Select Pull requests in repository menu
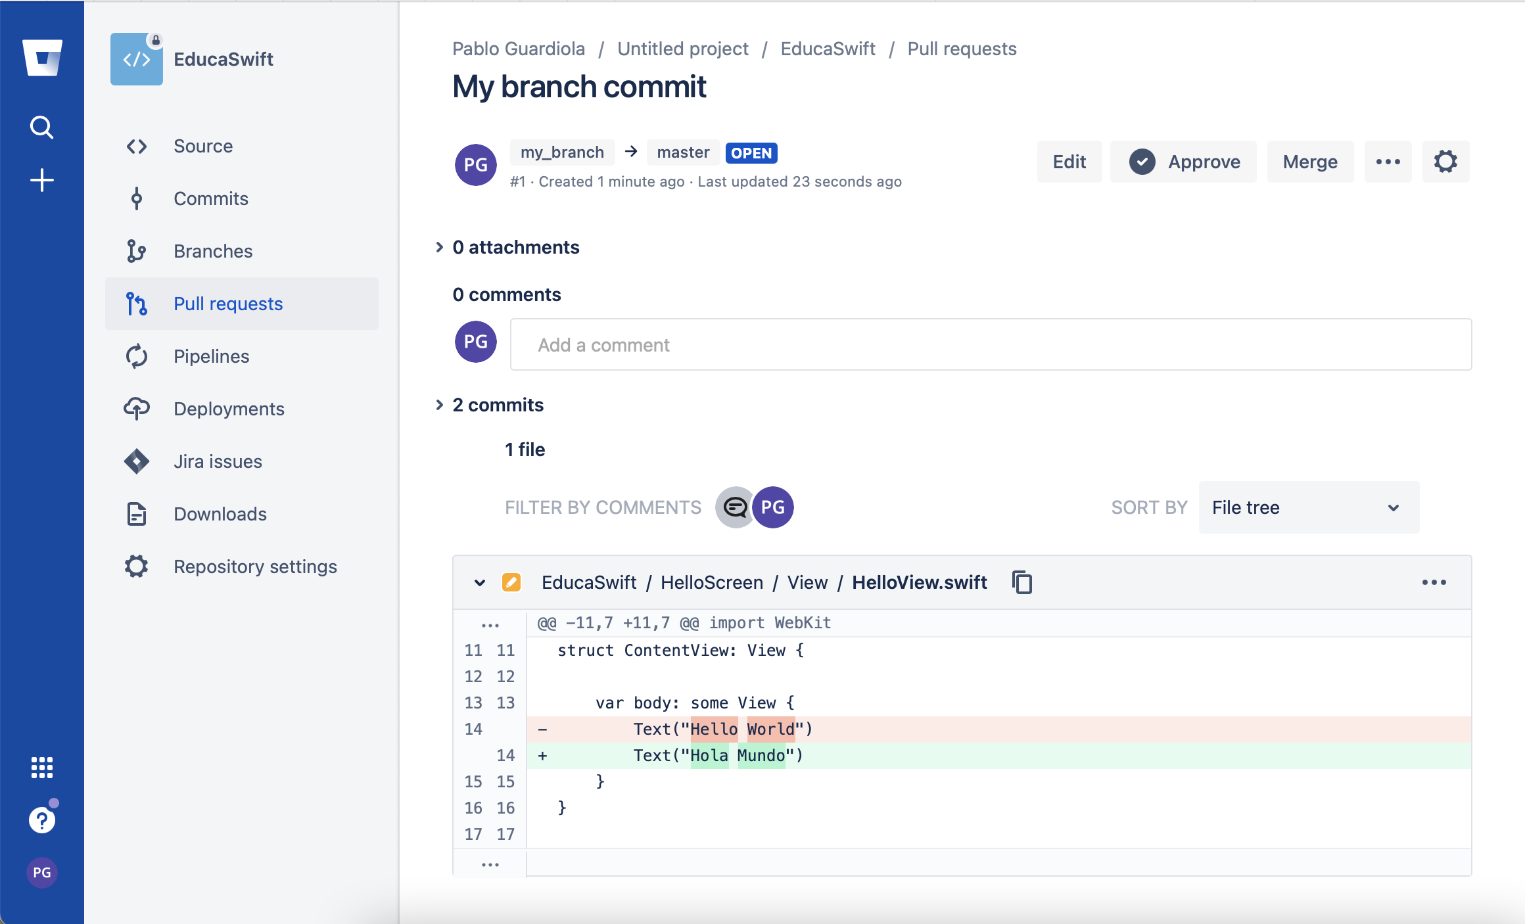Screen dimensions: 1525x924 [242, 304]
